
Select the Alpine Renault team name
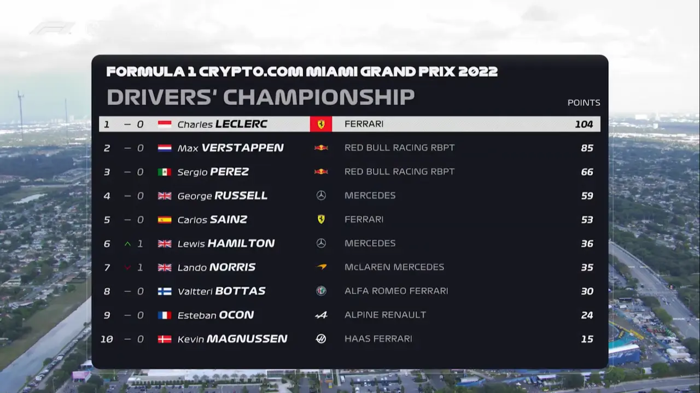click(385, 315)
